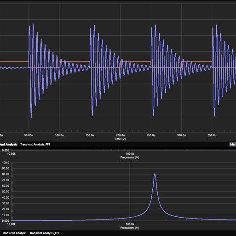Click the 60.00 value on FFT y-axis
The width and height of the screenshot is (236, 236).
[x=6, y=186]
